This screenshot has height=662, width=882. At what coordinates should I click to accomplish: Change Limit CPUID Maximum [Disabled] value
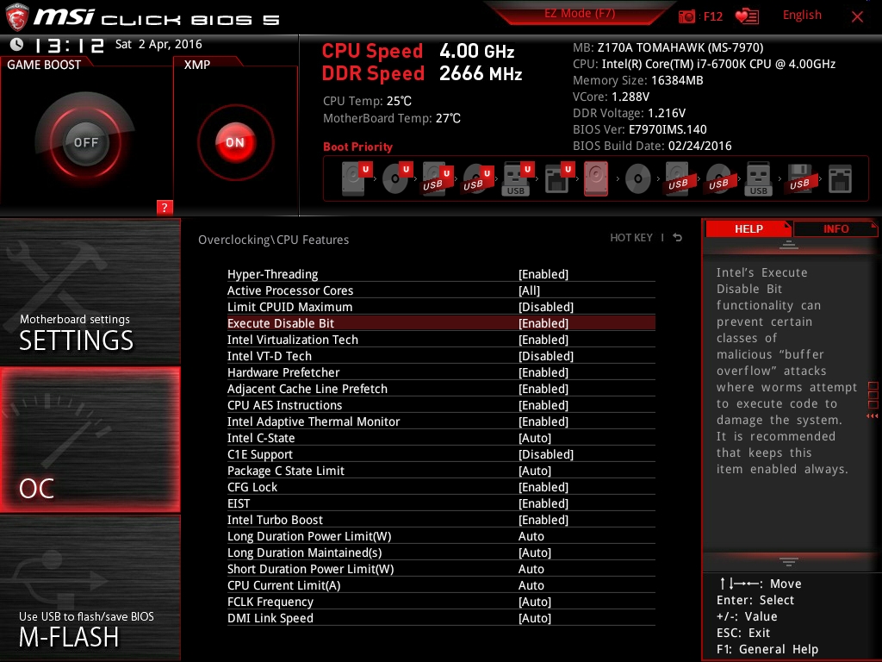click(x=545, y=307)
